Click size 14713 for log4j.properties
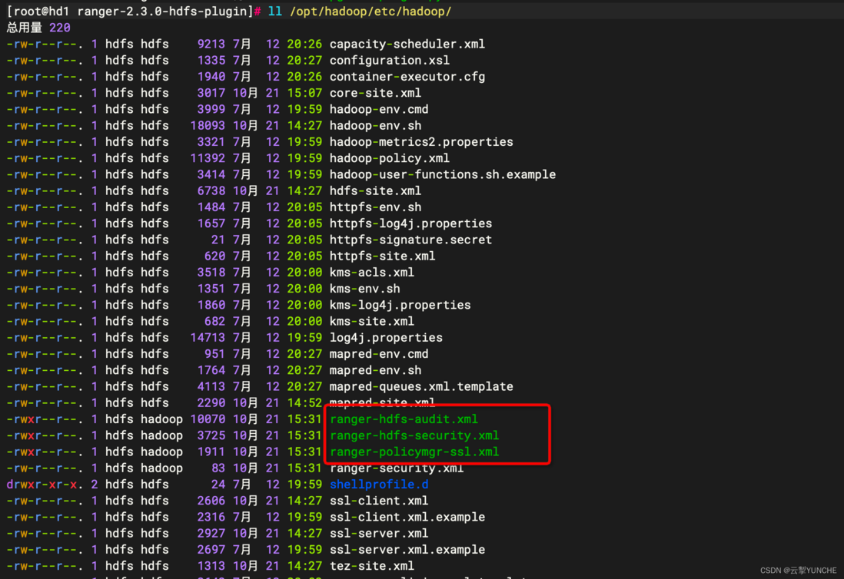The height and width of the screenshot is (579, 844). click(208, 338)
